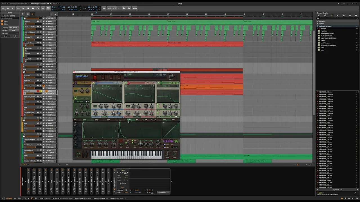Toggle the Filter enable LED in Serum
Screen dimensions: 360x202
(x=158, y=83)
